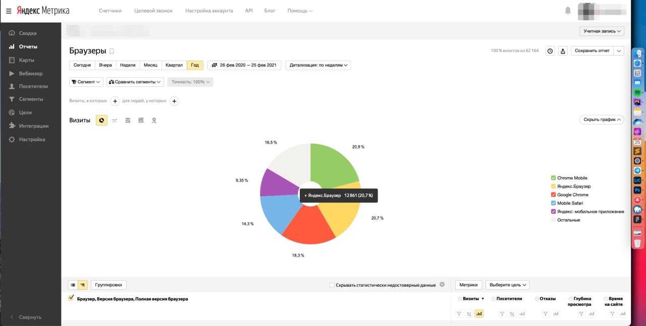Click the blue Mobile Safari legend swatch
The image size is (646, 326).
553,203
